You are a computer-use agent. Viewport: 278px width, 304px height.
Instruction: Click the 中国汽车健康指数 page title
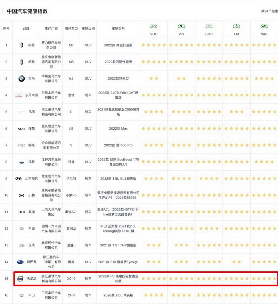tap(27, 11)
